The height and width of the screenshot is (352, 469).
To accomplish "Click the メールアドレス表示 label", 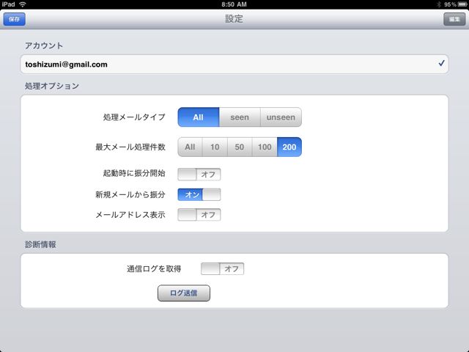I will [x=130, y=215].
